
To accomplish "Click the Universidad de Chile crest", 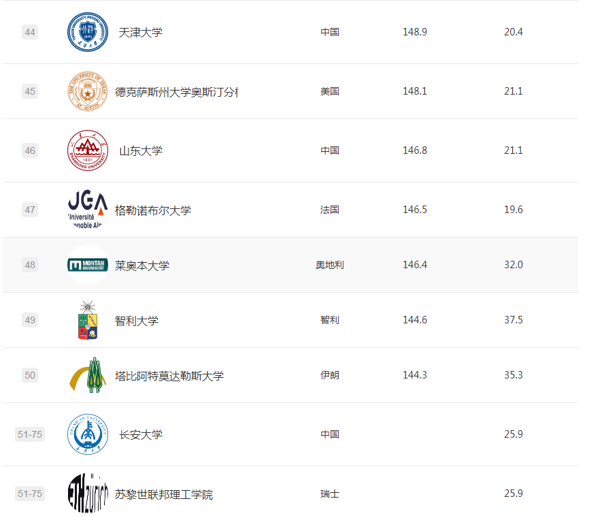I will pos(87,320).
